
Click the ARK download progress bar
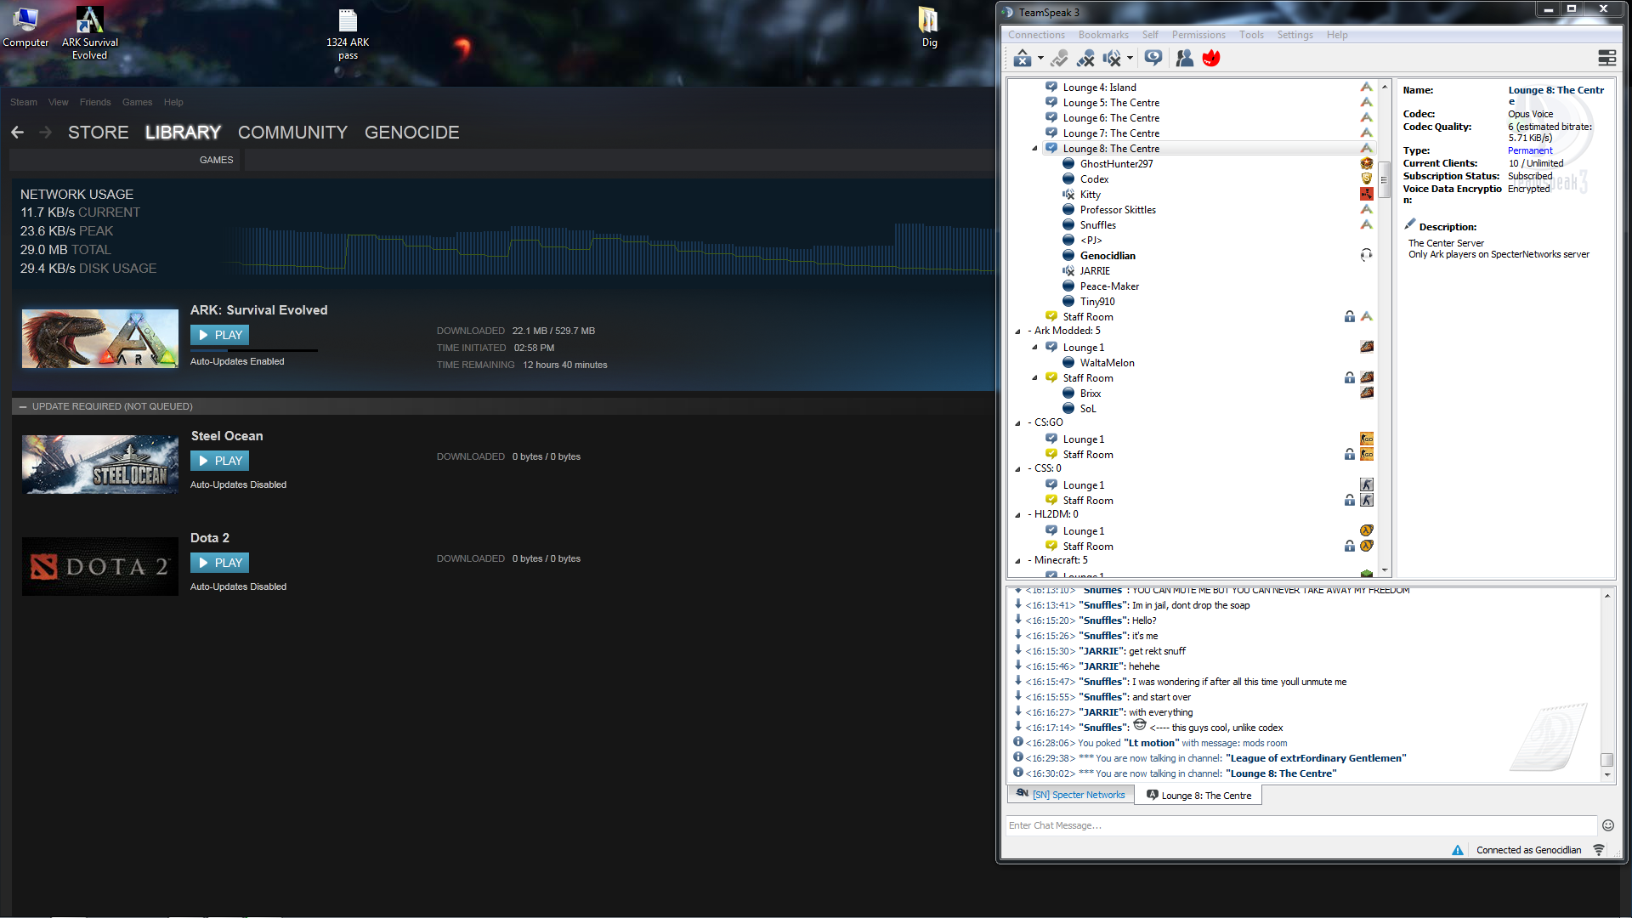[254, 350]
